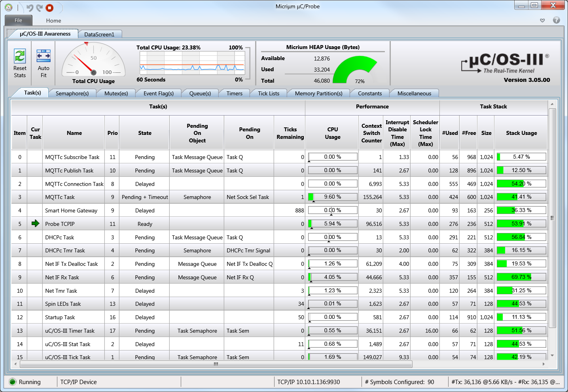The width and height of the screenshot is (568, 392).
Task: Open the Memory Partition(s) tab
Action: click(x=318, y=93)
